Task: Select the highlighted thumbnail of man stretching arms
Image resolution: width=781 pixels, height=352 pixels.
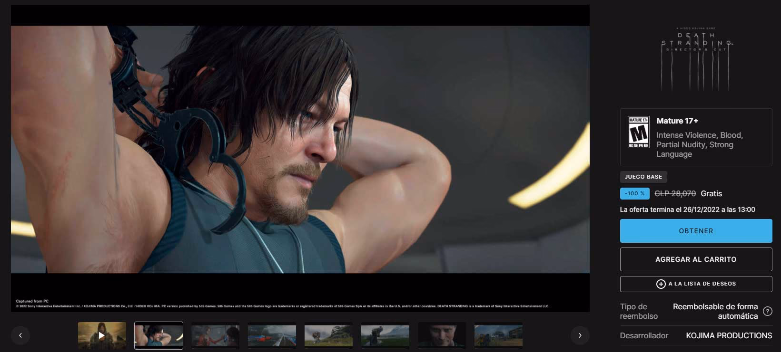Action: coord(158,335)
